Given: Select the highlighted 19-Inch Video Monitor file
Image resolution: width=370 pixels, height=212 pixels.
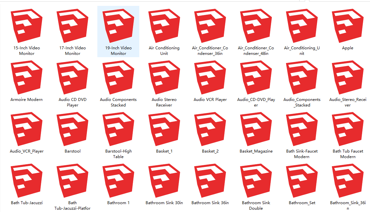Looking at the screenshot, I should click(x=118, y=25).
